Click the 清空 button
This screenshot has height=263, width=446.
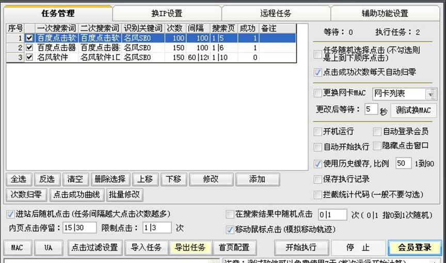(x=75, y=179)
